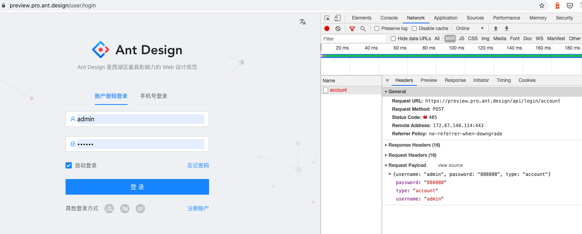The width and height of the screenshot is (582, 234).
Task: Open network search with magnifier icon
Action: [x=363, y=28]
